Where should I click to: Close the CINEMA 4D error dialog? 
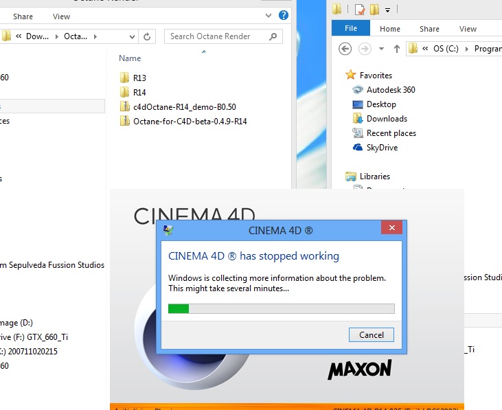[x=392, y=227]
